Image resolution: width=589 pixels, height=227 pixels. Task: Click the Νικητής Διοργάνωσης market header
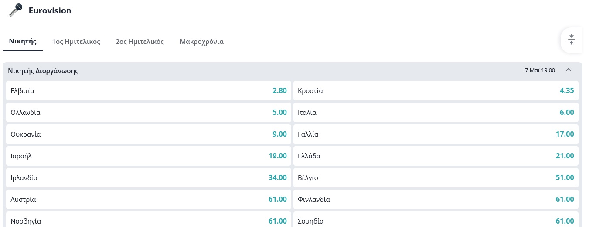pos(43,70)
